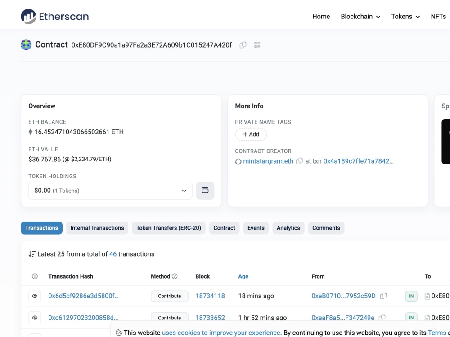
Task: Open Token Transfers (ERC-20) tab
Action: pyautogui.click(x=168, y=228)
